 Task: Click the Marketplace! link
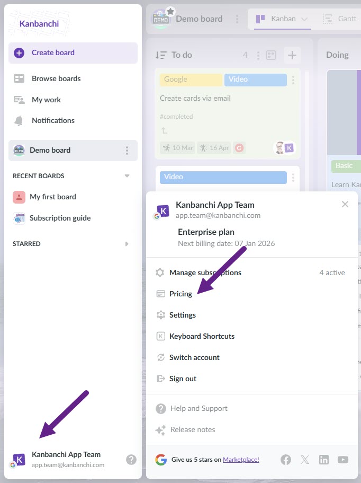tap(241, 460)
